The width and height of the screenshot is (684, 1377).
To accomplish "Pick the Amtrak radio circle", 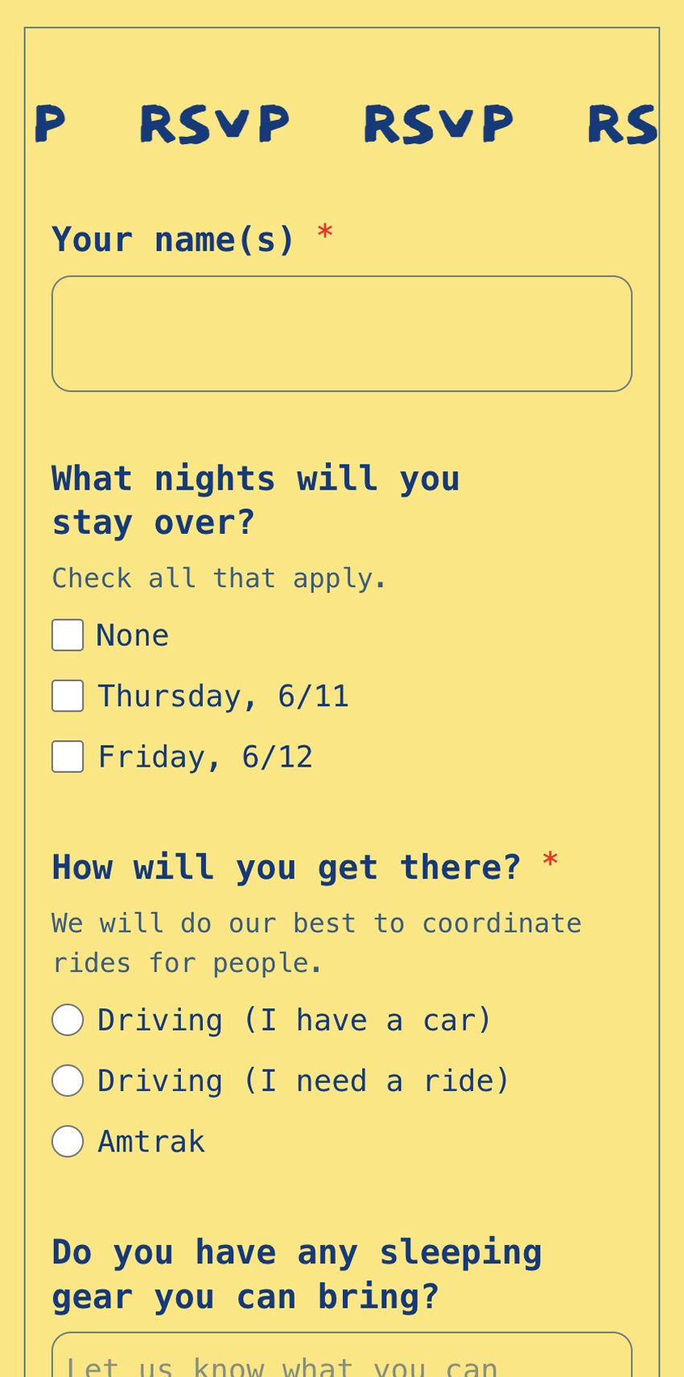I will (x=68, y=1142).
